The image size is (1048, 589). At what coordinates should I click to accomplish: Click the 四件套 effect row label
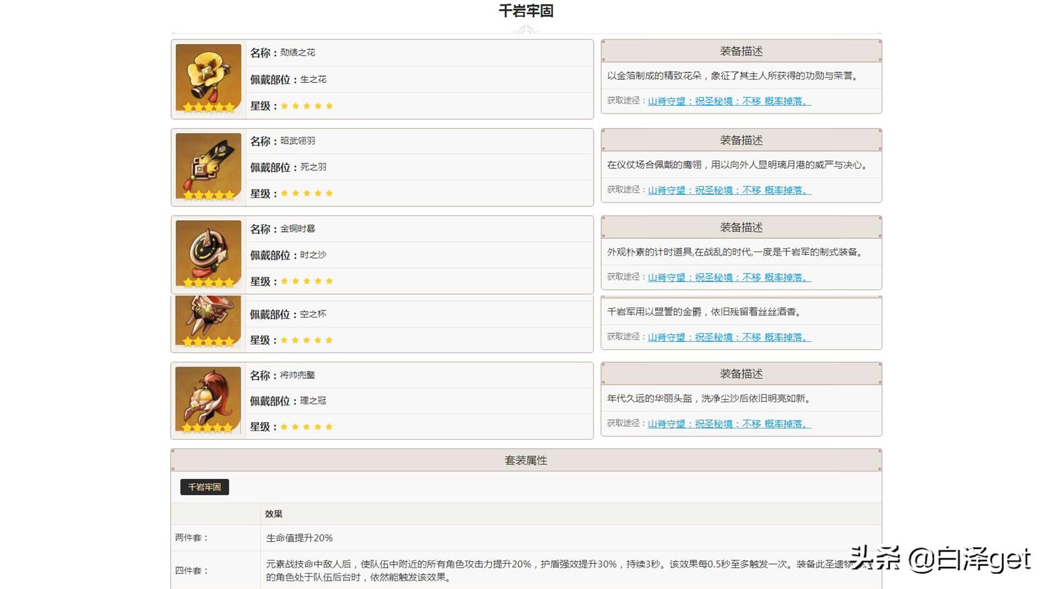pos(192,570)
